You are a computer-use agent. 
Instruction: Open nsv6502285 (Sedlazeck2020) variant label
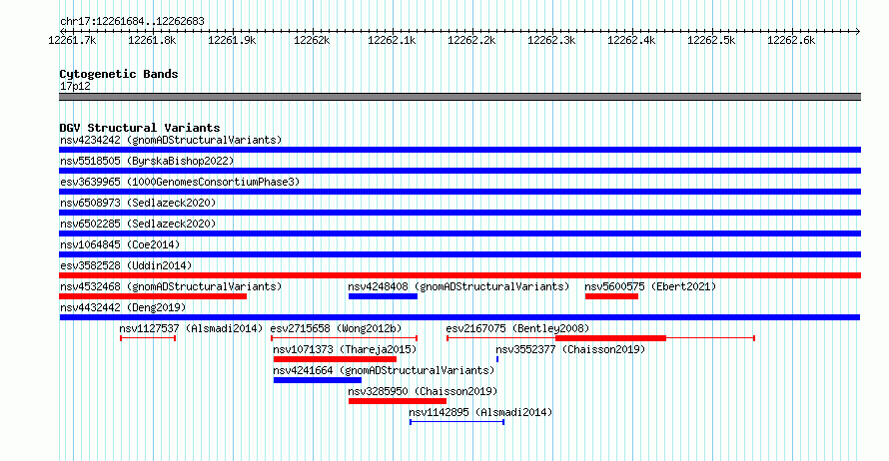pos(138,224)
